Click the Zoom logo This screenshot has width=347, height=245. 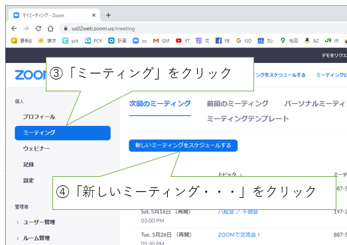pyautogui.click(x=31, y=75)
